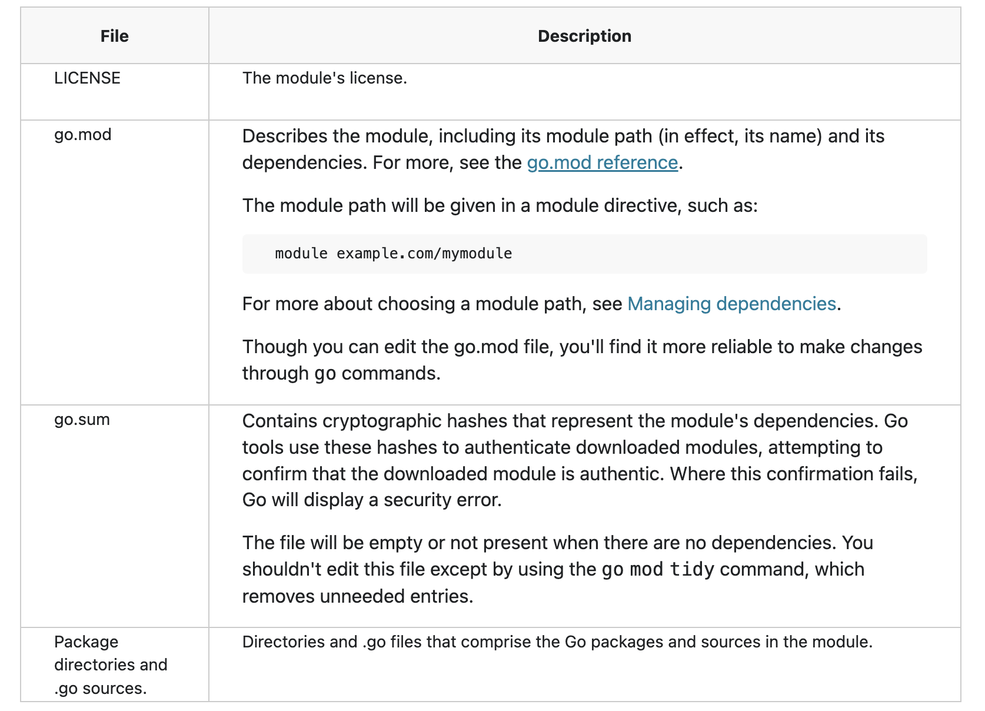
Task: Click the 'go mod tidy' inline code
Action: tap(657, 570)
